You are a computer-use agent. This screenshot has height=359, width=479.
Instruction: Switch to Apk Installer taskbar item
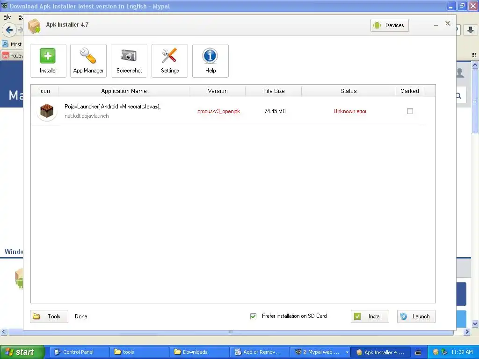click(381, 352)
